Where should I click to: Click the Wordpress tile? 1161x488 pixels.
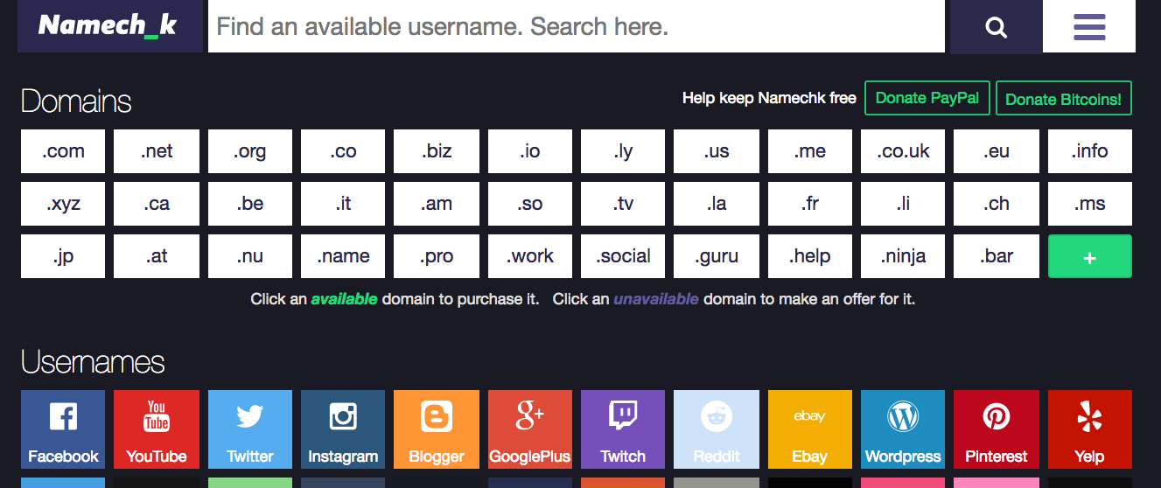[903, 429]
